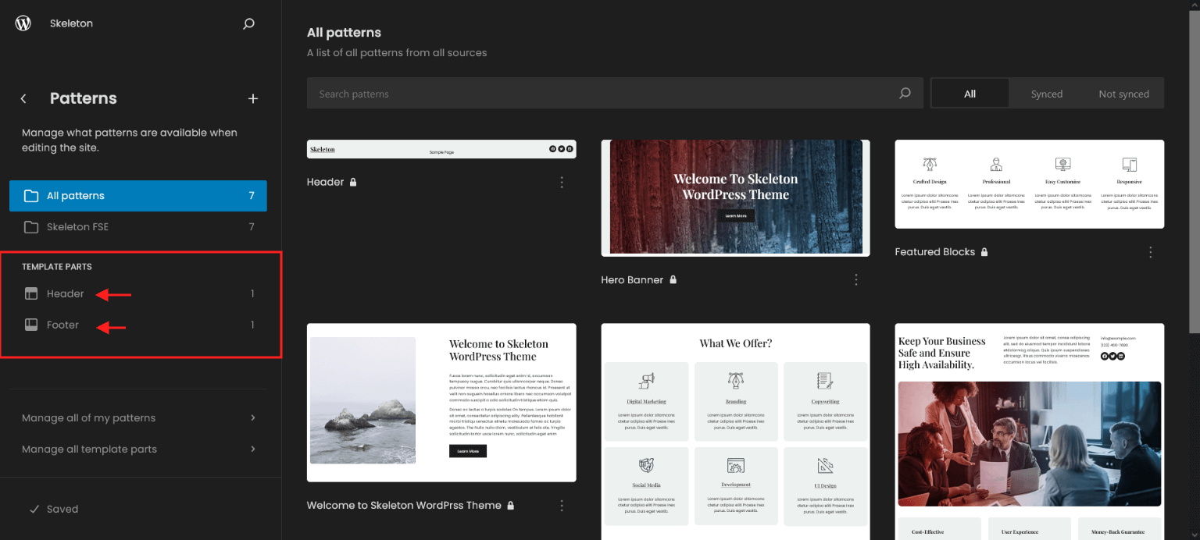Image resolution: width=1200 pixels, height=540 pixels.
Task: Click the Skeleton FSE folder icon
Action: (31, 227)
